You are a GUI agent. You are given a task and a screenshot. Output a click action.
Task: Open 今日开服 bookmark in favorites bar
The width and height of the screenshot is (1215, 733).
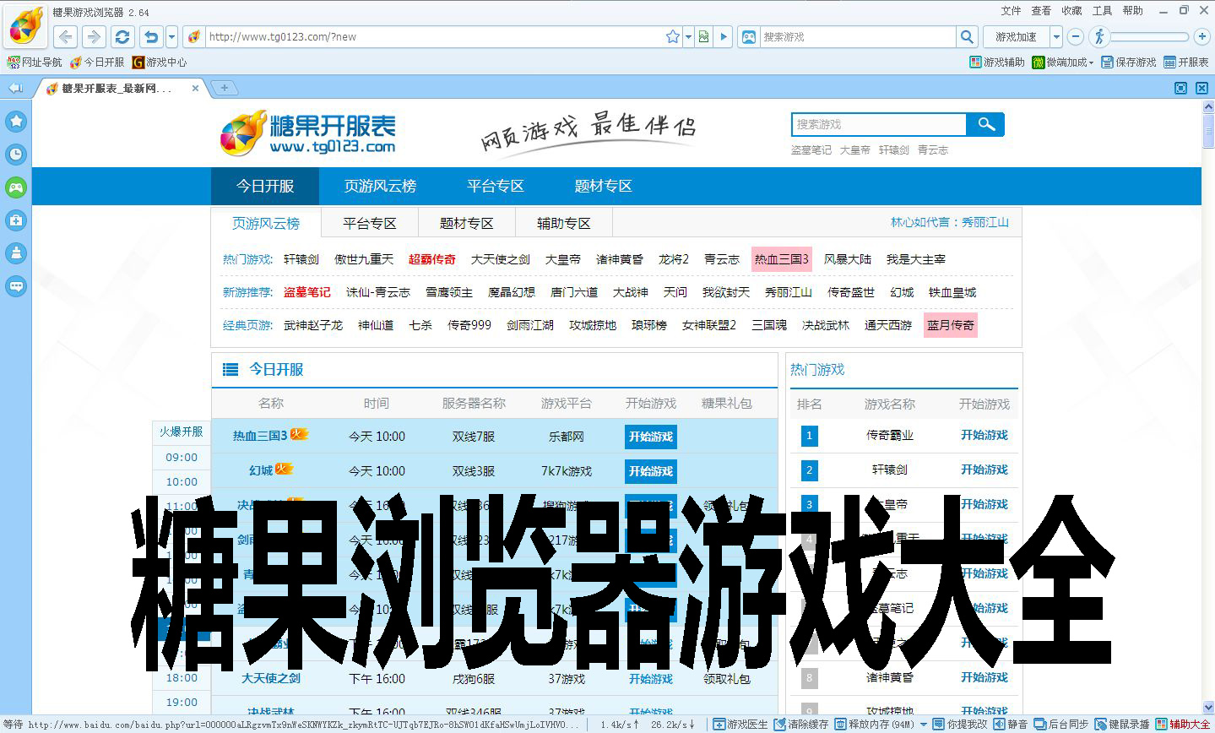pos(96,62)
